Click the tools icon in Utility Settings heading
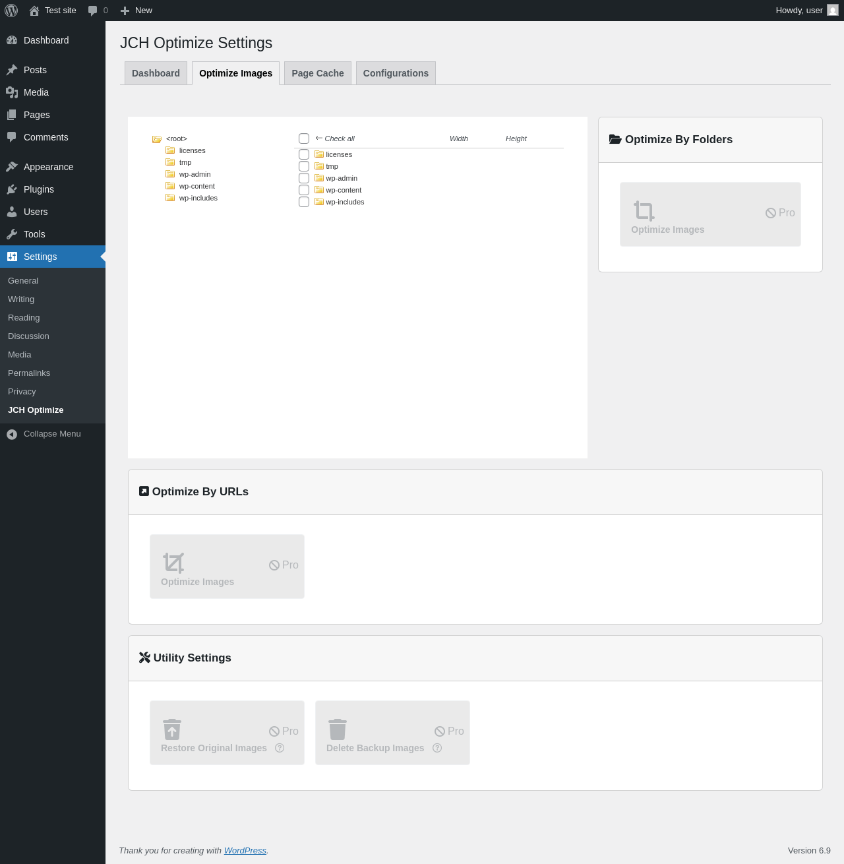Screen dimensions: 844x864 (x=144, y=658)
